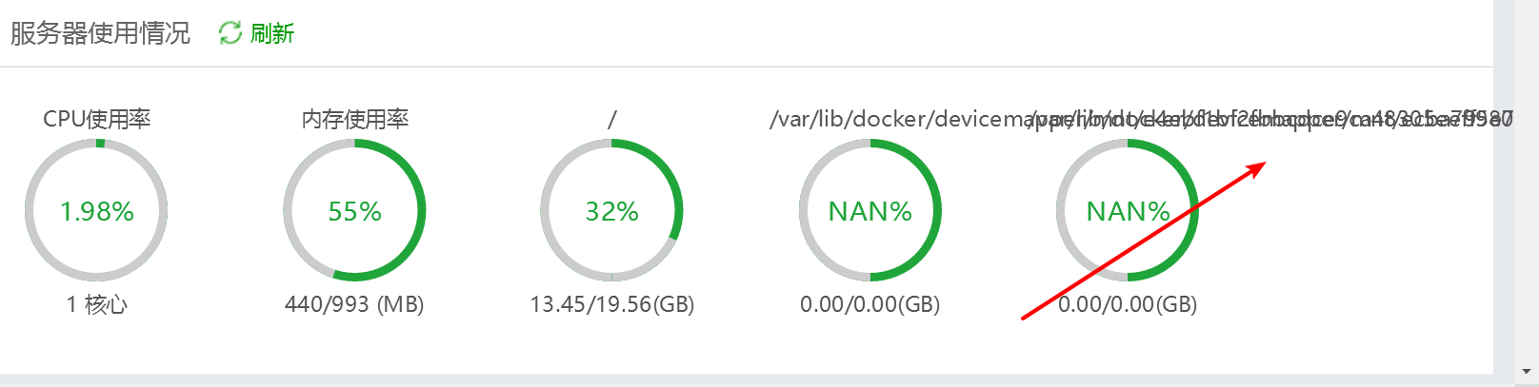Click the scrollbar down arrow

tap(1527, 371)
